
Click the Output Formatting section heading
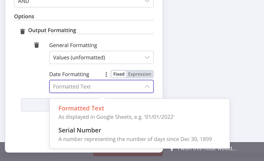pyautogui.click(x=52, y=30)
